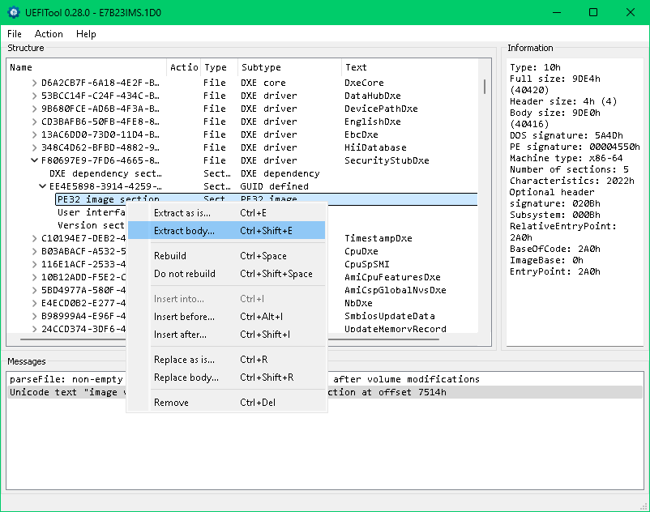The height and width of the screenshot is (512, 650).
Task: Select the 'parseFile: non-empty' message line
Action: [x=325, y=379]
